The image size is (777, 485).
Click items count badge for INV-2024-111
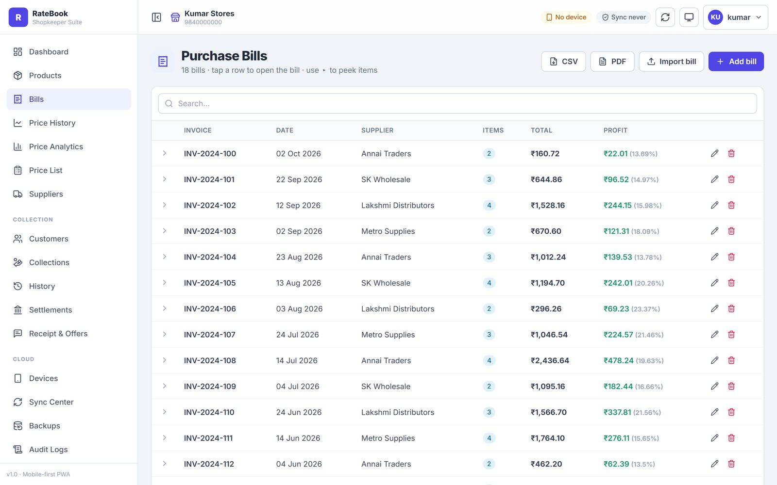[489, 438]
